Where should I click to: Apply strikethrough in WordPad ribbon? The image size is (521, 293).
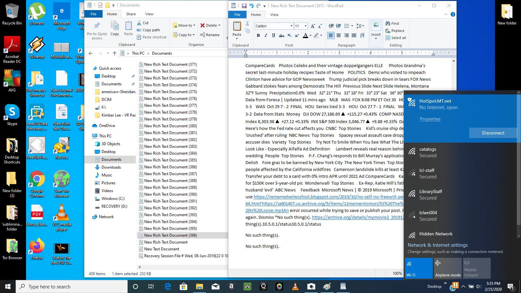coord(282,35)
